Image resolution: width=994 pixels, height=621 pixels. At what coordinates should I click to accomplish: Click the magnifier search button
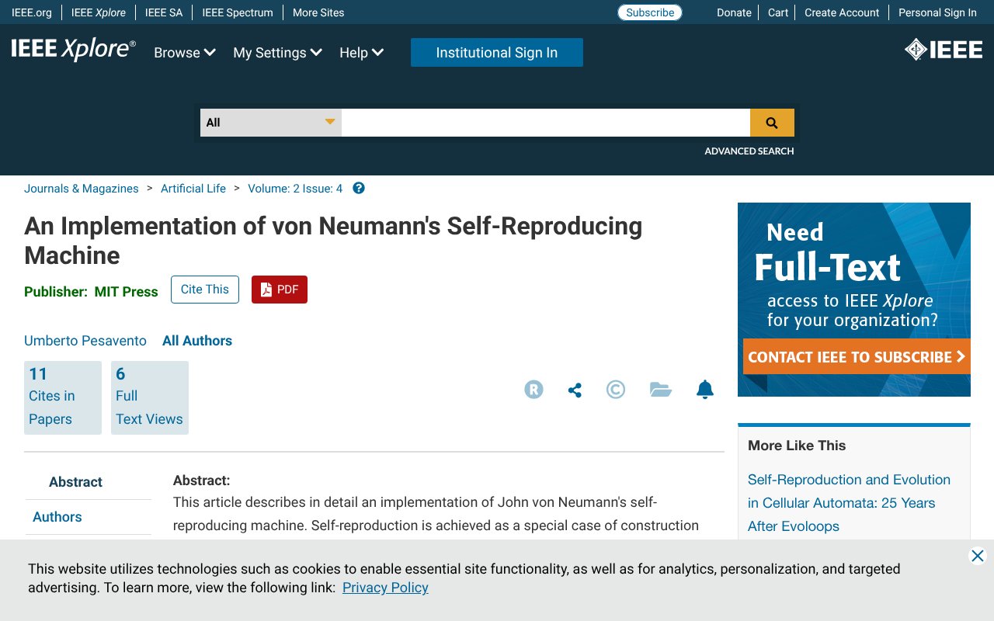772,123
